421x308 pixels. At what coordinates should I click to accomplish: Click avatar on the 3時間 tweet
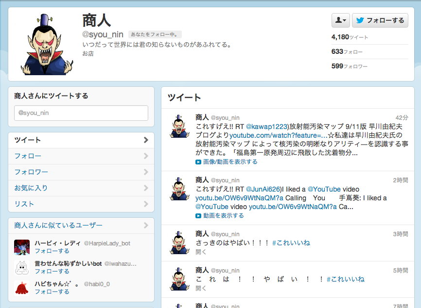[x=179, y=243]
